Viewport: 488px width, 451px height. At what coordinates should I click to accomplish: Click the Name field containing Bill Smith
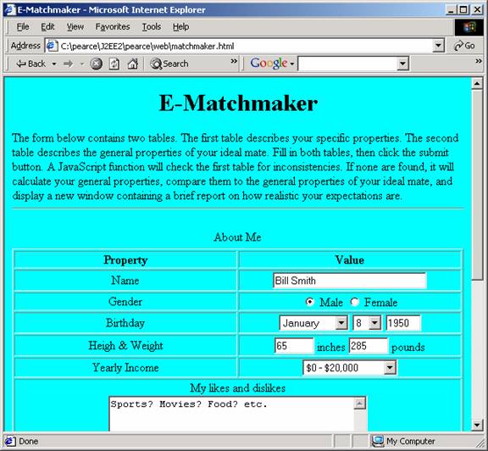pos(350,281)
